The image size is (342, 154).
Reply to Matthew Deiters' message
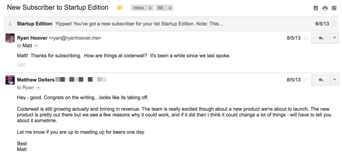[x=321, y=80]
